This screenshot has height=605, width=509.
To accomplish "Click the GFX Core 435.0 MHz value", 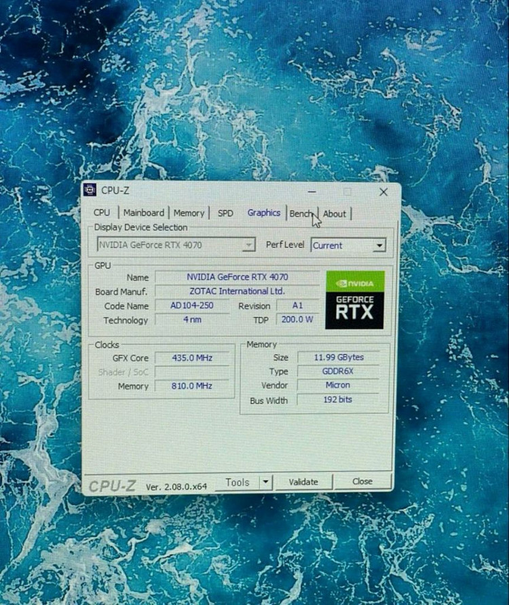I will pos(192,358).
